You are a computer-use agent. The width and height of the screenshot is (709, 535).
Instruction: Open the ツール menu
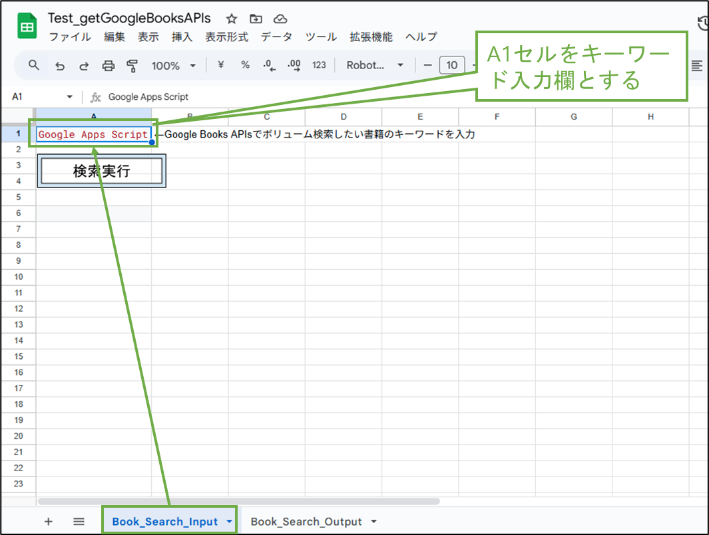[321, 37]
